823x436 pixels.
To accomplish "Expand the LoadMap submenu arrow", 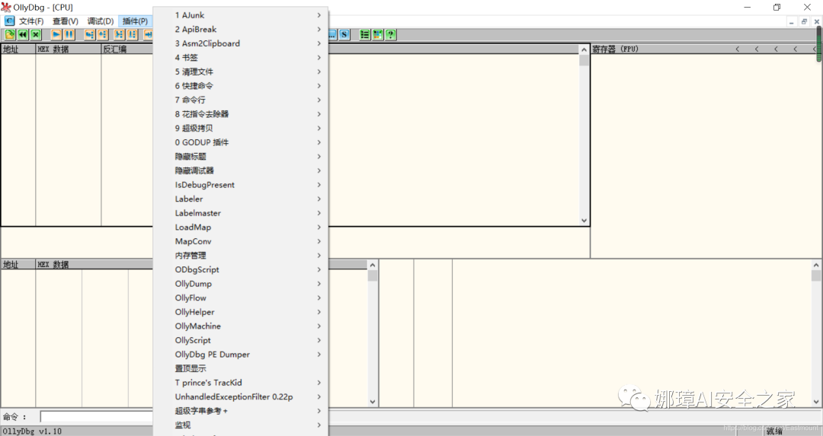I will [319, 227].
